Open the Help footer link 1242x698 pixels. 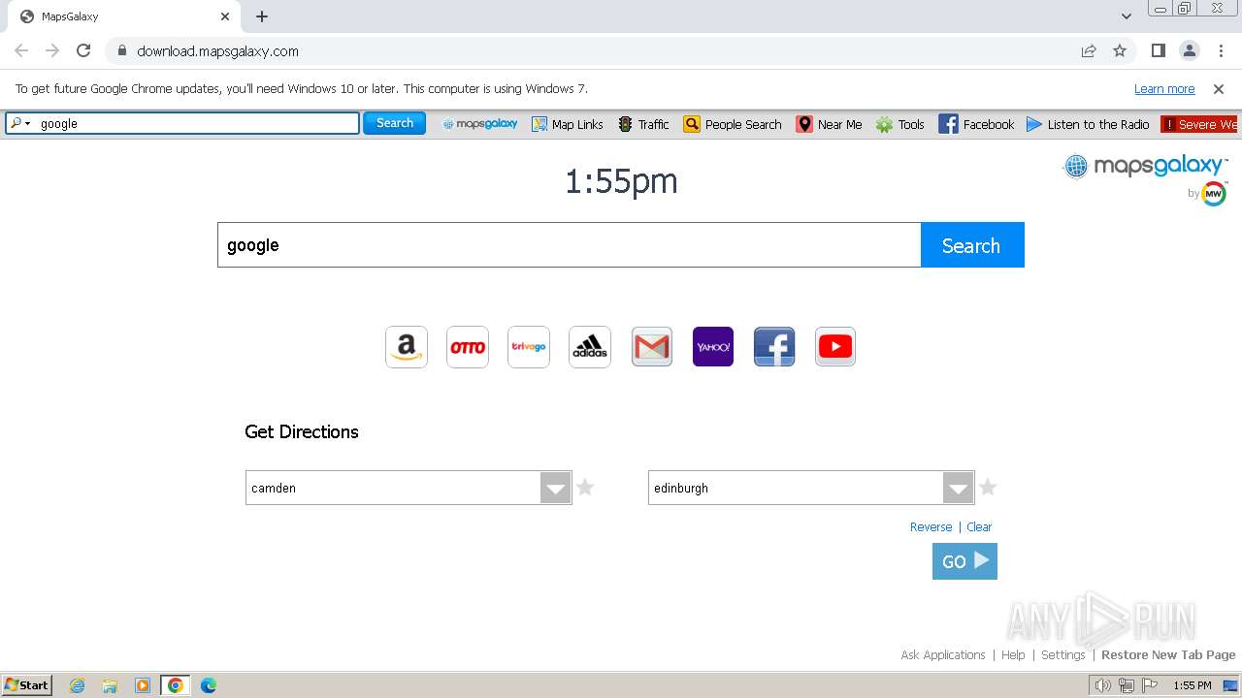pyautogui.click(x=1013, y=654)
